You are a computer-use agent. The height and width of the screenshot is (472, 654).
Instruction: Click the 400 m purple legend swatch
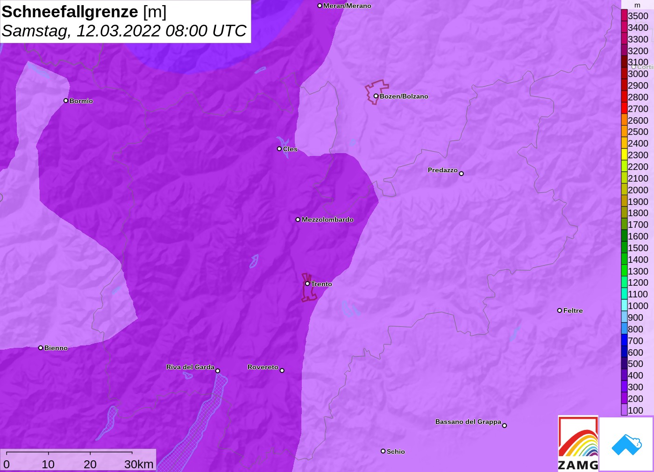click(624, 375)
